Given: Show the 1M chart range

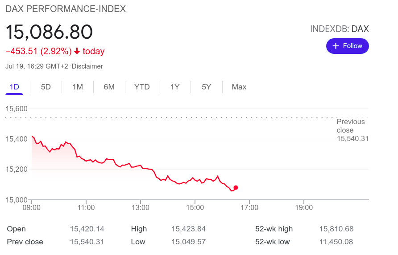Looking at the screenshot, I should coord(78,87).
